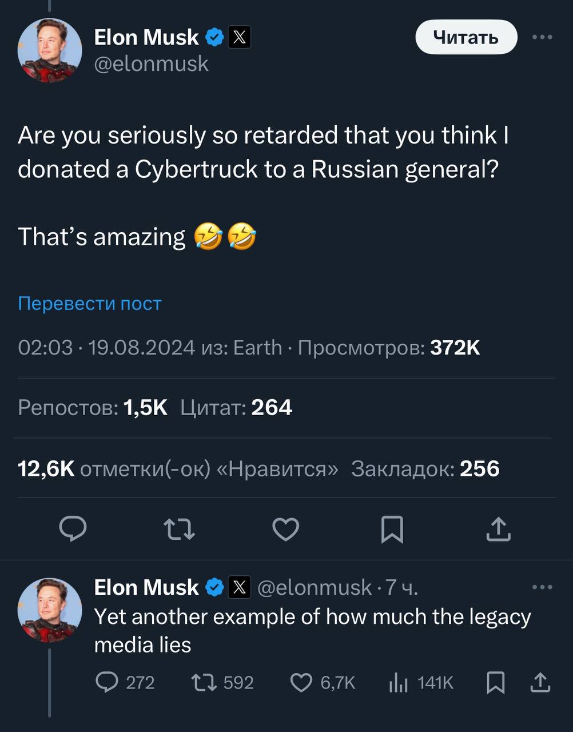Bookmark the main post

point(392,529)
